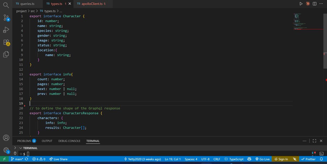Image resolution: width=327 pixels, height=164 pixels.
Task: Open the Search view in activity bar
Action: pyautogui.click(x=6, y=5)
